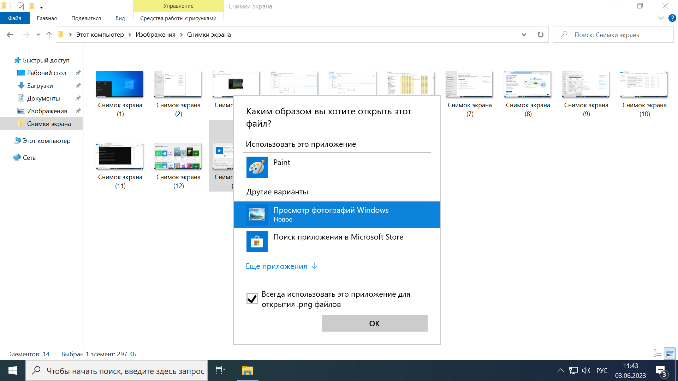678x381 pixels.
Task: Open the recent locations dropdown arrow
Action: click(38, 35)
